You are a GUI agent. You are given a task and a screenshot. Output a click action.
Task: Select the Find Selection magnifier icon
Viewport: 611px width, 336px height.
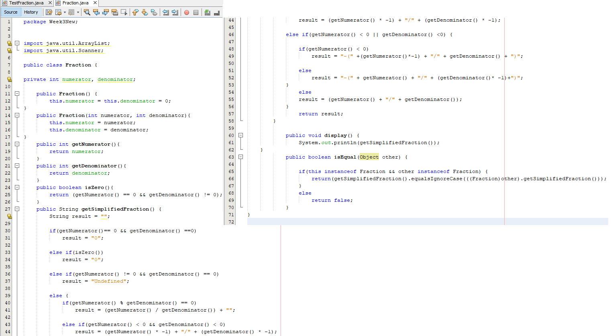87,12
